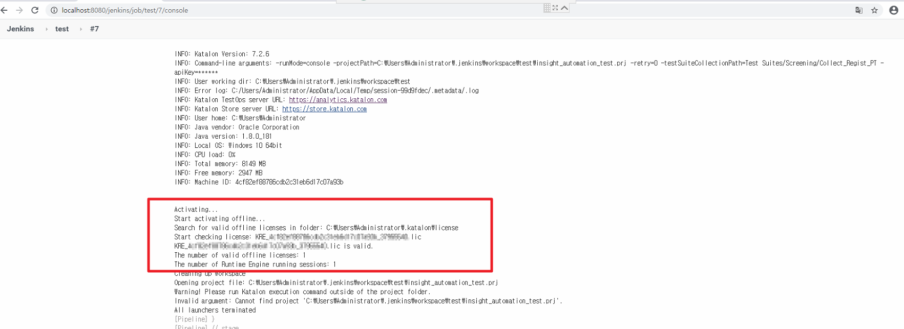The height and width of the screenshot is (329, 904).
Task: Select 'Search for valid offline licenses' line
Action: (317, 228)
